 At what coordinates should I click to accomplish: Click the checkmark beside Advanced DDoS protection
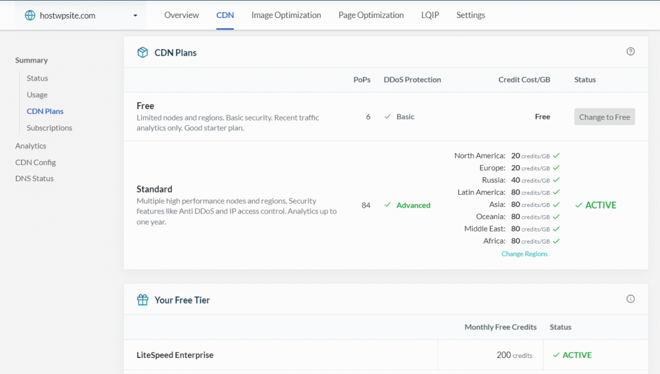386,205
